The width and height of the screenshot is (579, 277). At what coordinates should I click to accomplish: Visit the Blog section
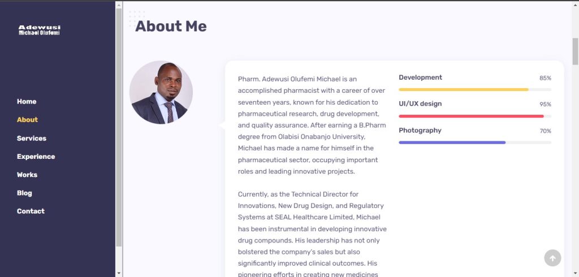point(24,193)
